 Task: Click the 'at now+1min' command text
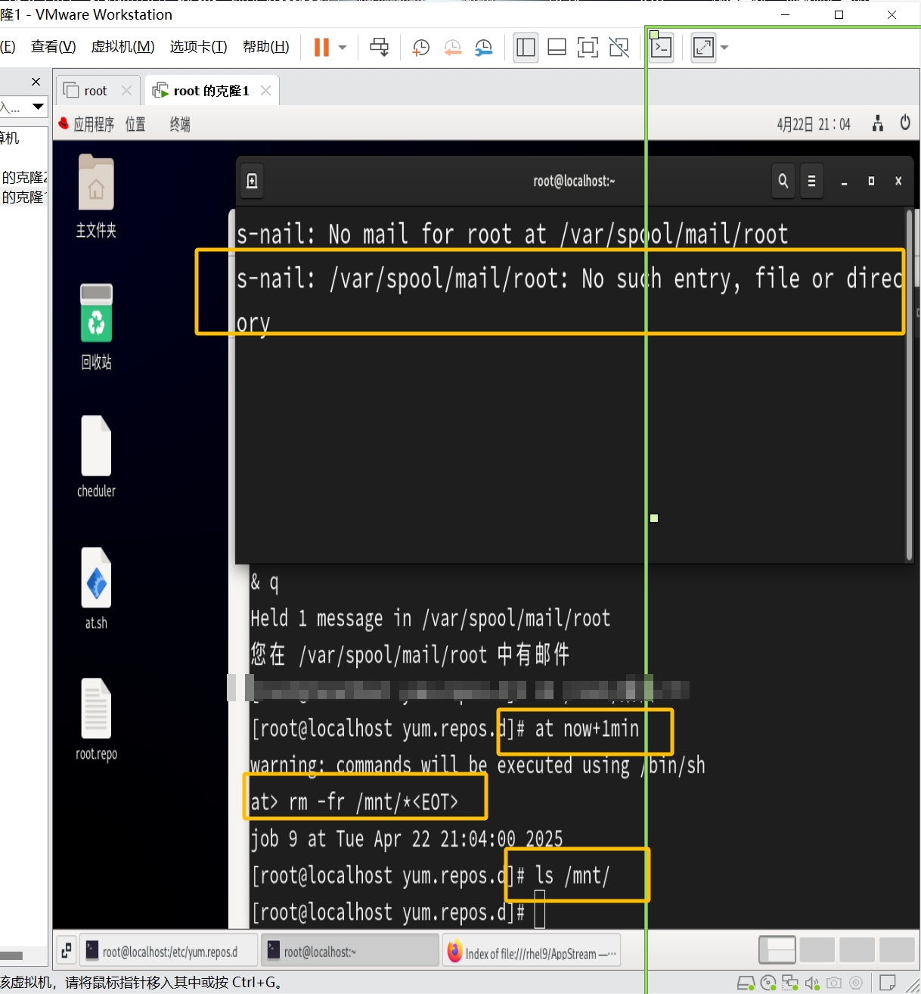(587, 729)
